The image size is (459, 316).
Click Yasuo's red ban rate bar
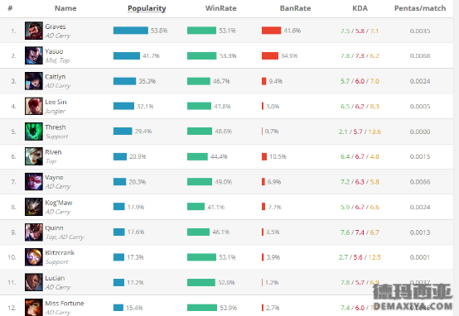tap(270, 55)
